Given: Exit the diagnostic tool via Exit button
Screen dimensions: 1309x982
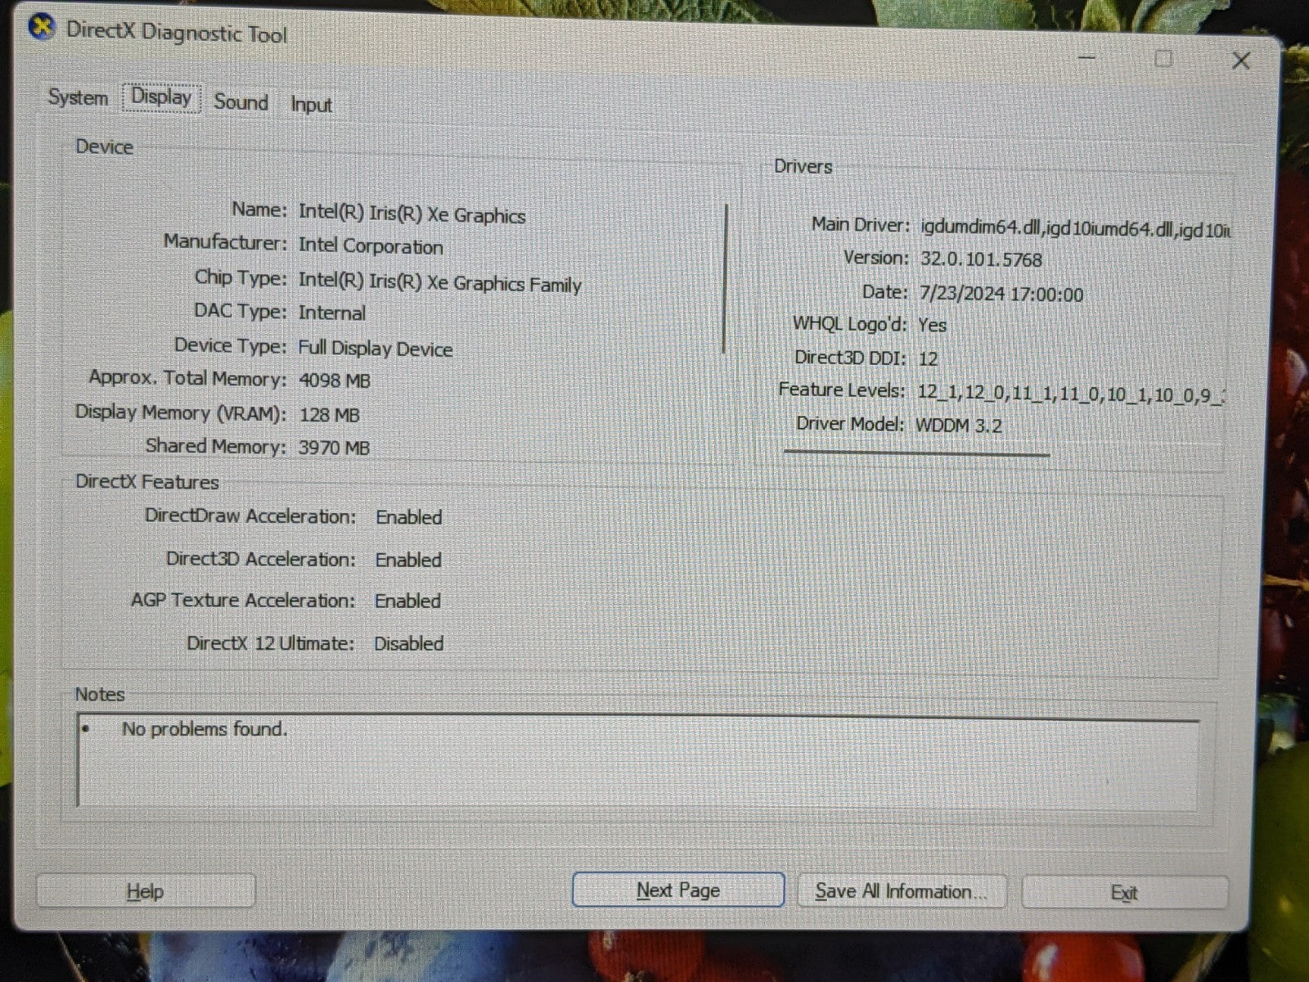Looking at the screenshot, I should (x=1124, y=893).
